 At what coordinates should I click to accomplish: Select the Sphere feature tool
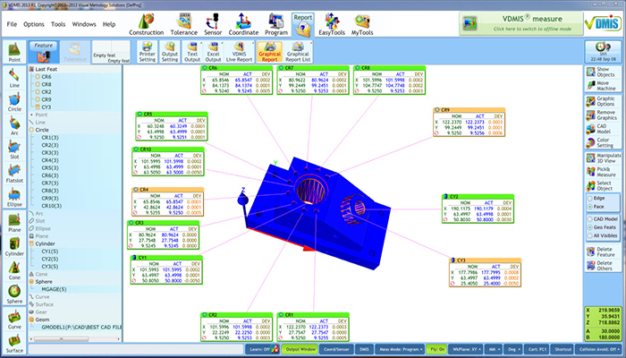pyautogui.click(x=15, y=294)
